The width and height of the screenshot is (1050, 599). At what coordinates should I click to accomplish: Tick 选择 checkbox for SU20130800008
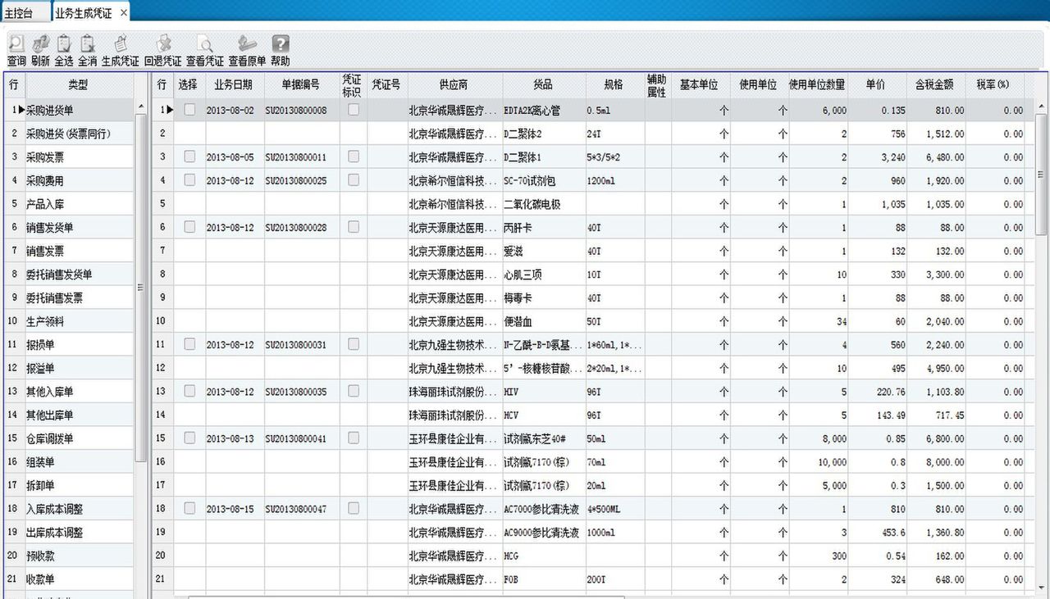click(189, 109)
